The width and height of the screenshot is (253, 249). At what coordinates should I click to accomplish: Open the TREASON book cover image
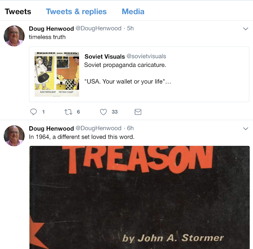pyautogui.click(x=140, y=197)
